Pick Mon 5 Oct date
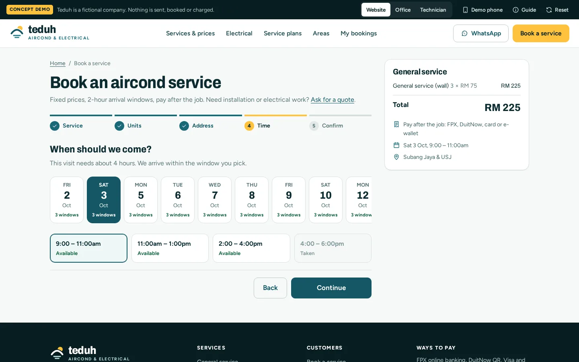The width and height of the screenshot is (579, 362). tap(141, 200)
